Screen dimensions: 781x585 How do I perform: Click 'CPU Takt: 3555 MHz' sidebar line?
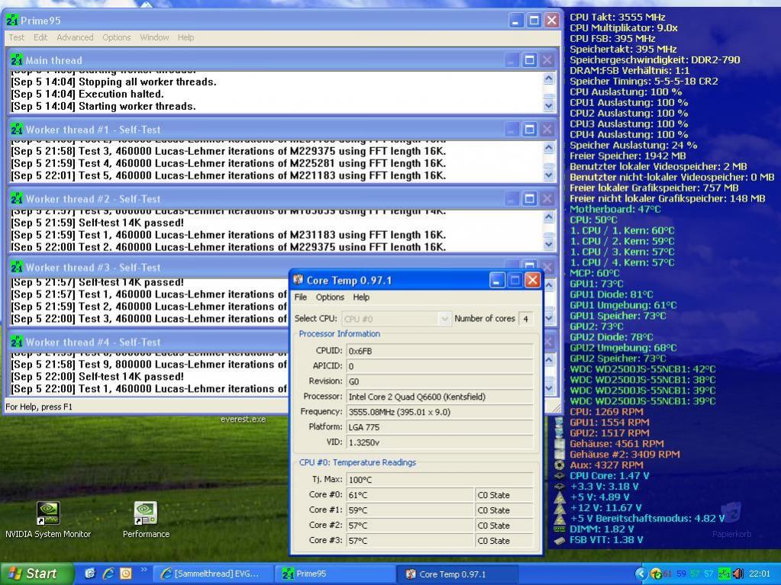pos(617,17)
